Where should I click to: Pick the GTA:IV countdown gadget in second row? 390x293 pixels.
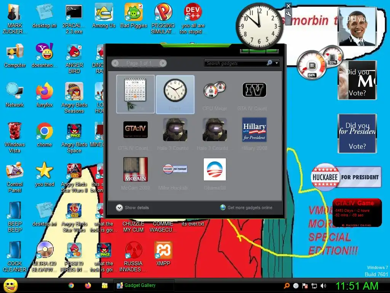coord(136,134)
